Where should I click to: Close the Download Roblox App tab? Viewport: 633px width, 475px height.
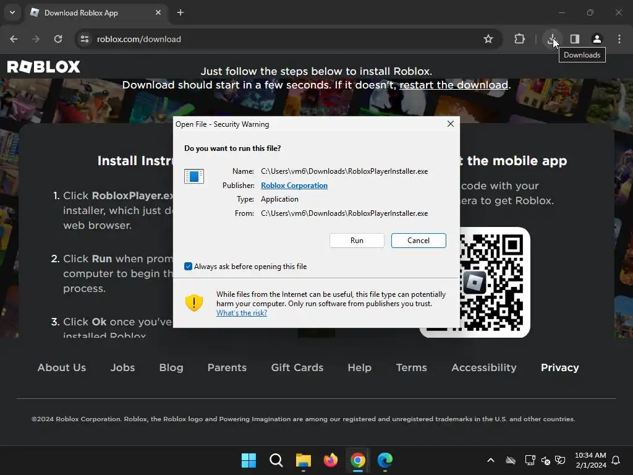point(158,12)
